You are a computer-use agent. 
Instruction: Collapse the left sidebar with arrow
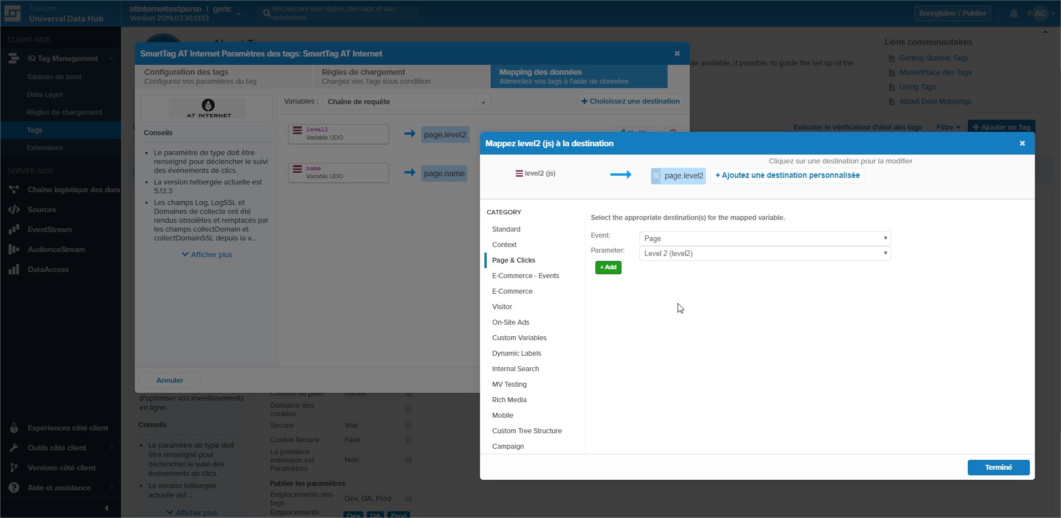(x=106, y=507)
